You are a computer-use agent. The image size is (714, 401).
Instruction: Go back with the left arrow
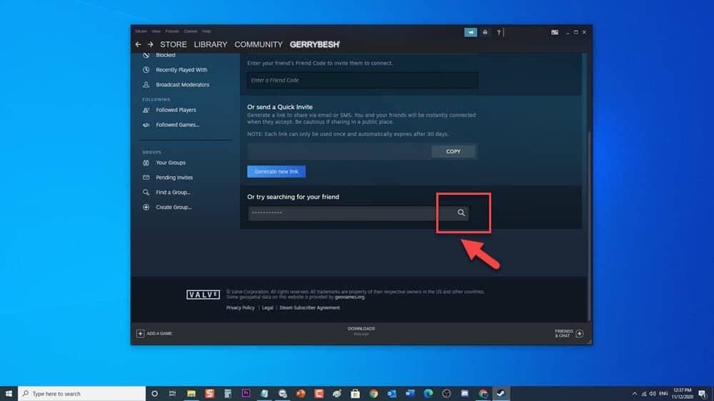138,45
